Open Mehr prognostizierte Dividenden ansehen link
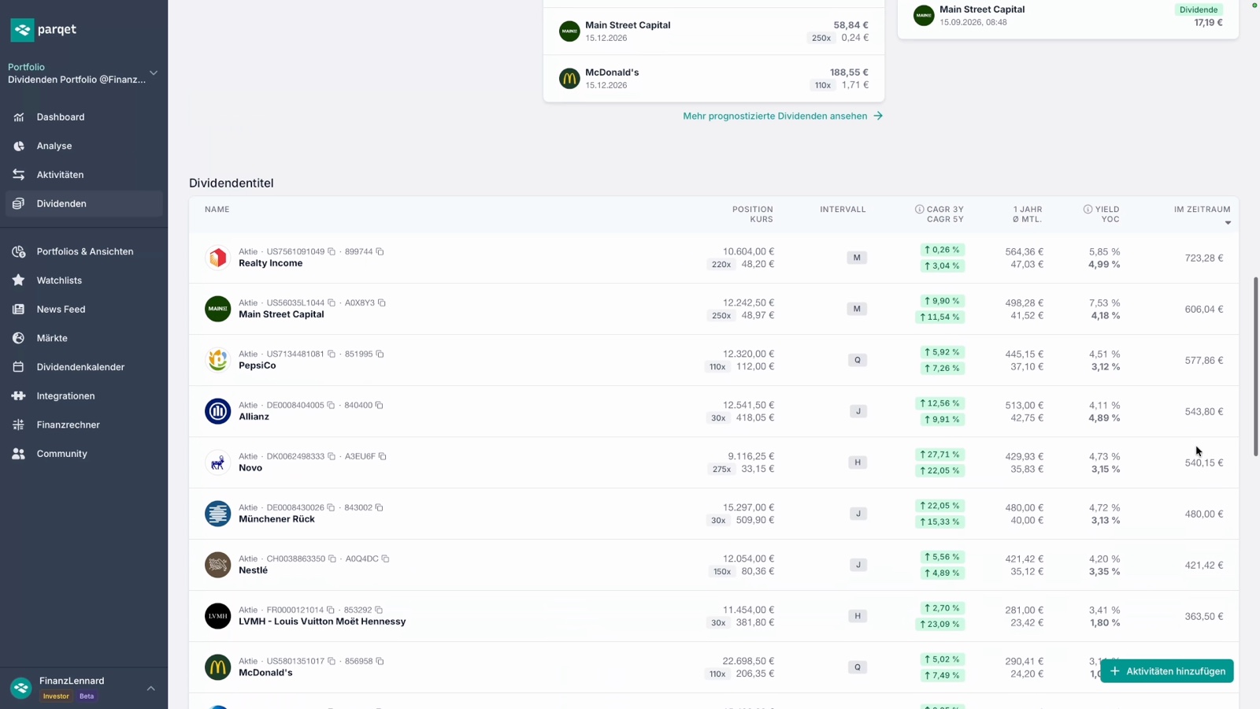Viewport: 1260px width, 709px height. click(x=783, y=116)
